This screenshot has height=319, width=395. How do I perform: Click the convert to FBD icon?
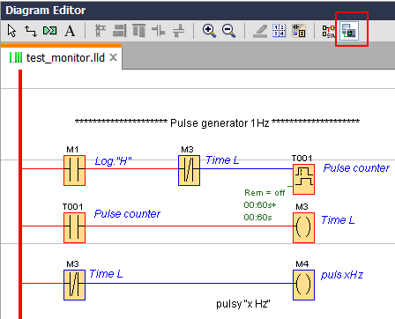tap(299, 31)
